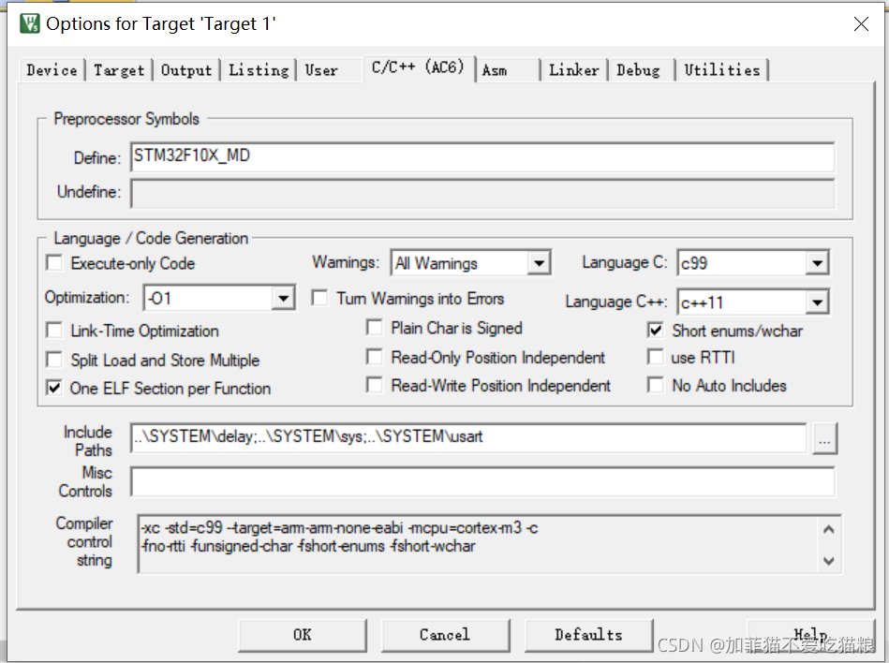889x663 pixels.
Task: Click the Include Paths text field
Action: pyautogui.click(x=468, y=437)
